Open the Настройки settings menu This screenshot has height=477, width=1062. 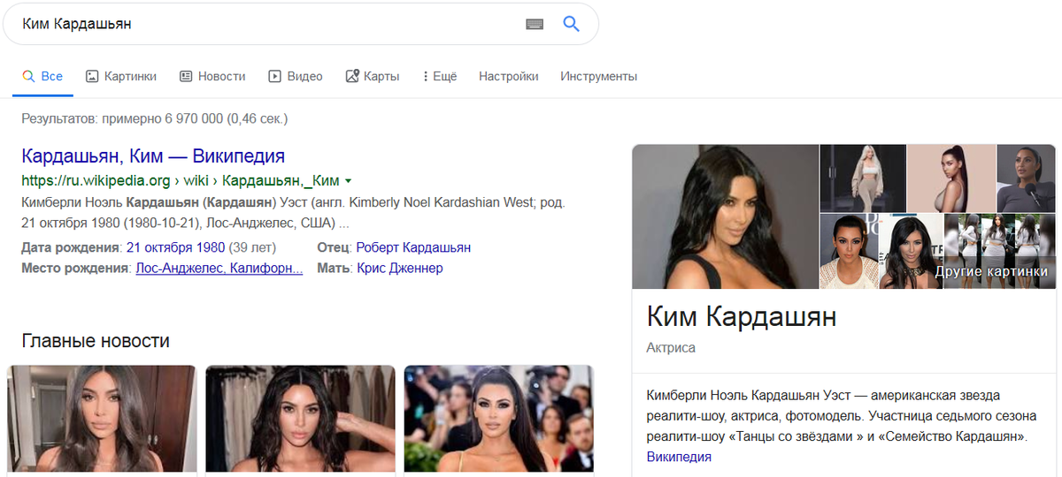509,77
